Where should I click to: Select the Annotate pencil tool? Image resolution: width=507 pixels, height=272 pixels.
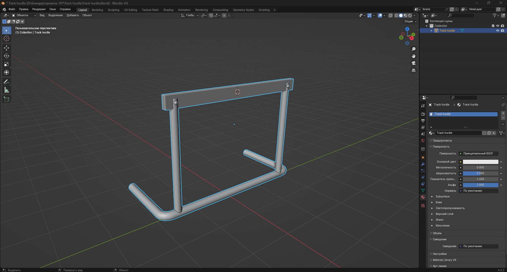point(7,82)
